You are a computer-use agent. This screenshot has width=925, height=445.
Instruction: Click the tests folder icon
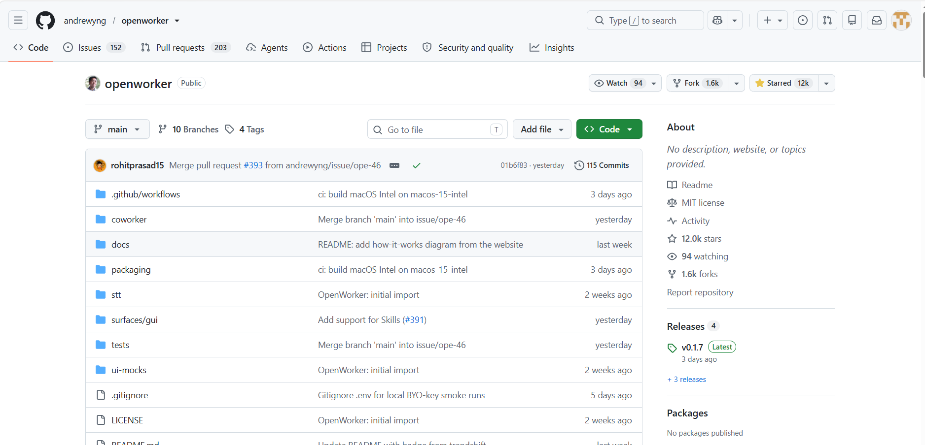pyautogui.click(x=101, y=345)
